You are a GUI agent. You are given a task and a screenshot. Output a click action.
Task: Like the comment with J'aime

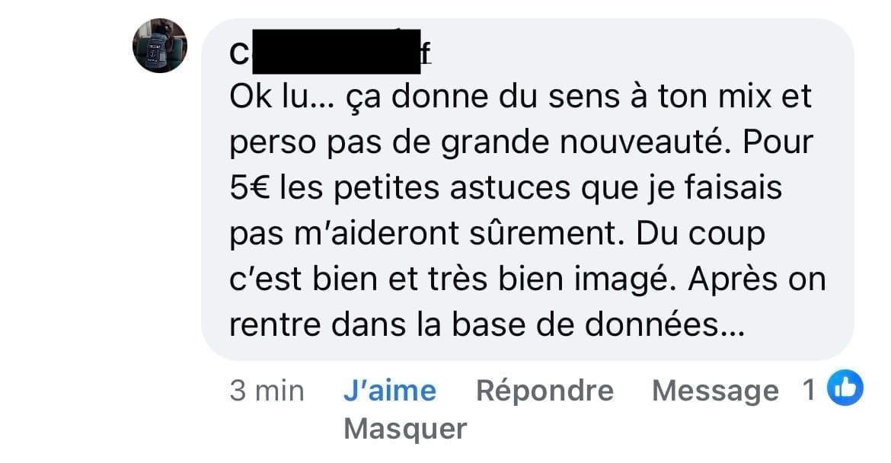tap(390, 391)
